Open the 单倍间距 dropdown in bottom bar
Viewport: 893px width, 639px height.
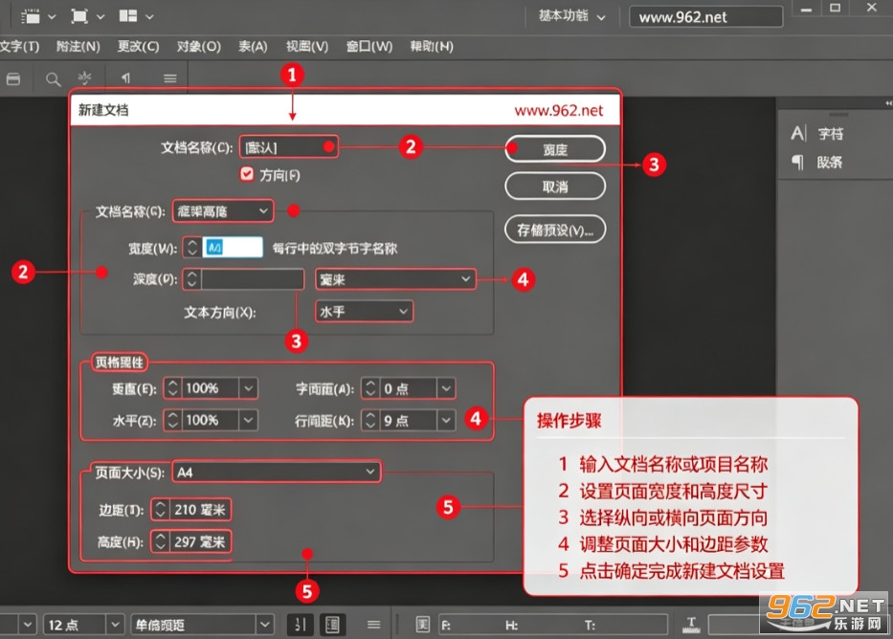[202, 625]
